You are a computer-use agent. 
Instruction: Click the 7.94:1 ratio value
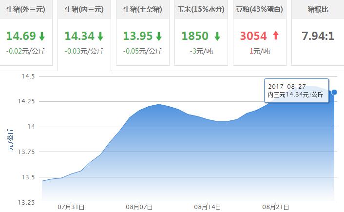click(x=318, y=36)
